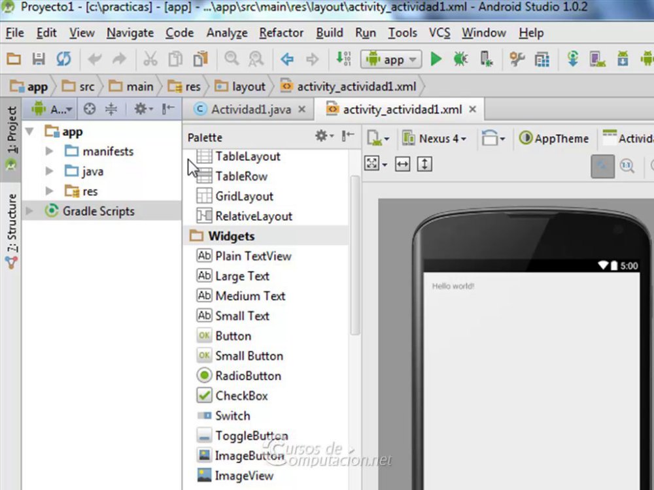Open SDK Manager android download icon
Screen dimensions: 654x490
(x=623, y=59)
